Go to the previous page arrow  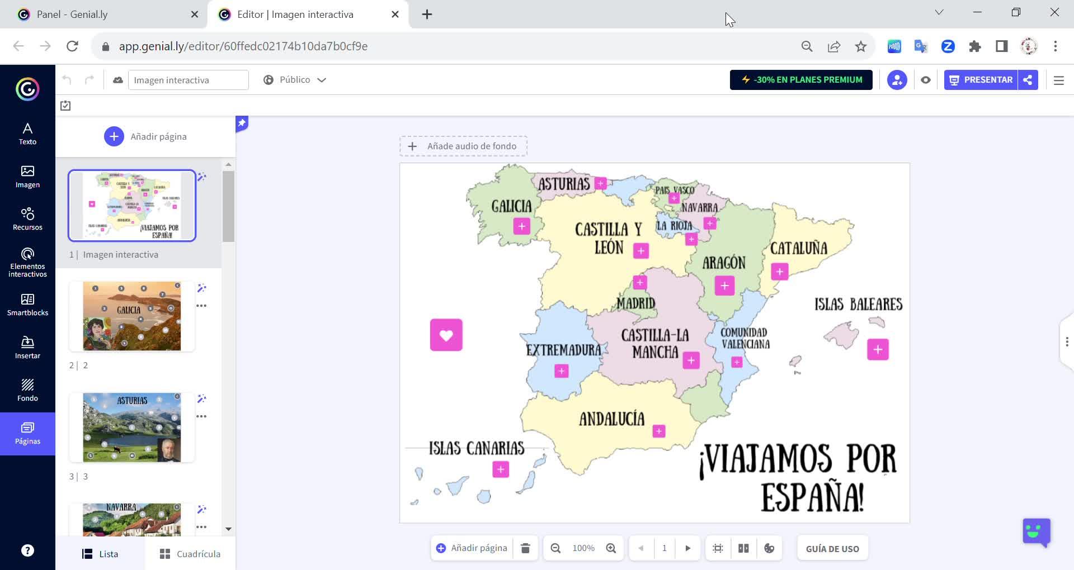(x=641, y=548)
